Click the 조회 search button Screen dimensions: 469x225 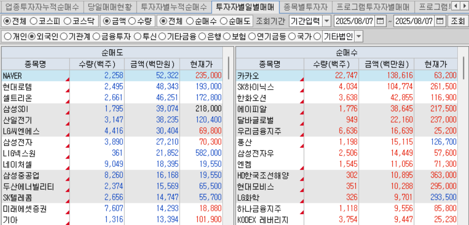[x=458, y=21]
